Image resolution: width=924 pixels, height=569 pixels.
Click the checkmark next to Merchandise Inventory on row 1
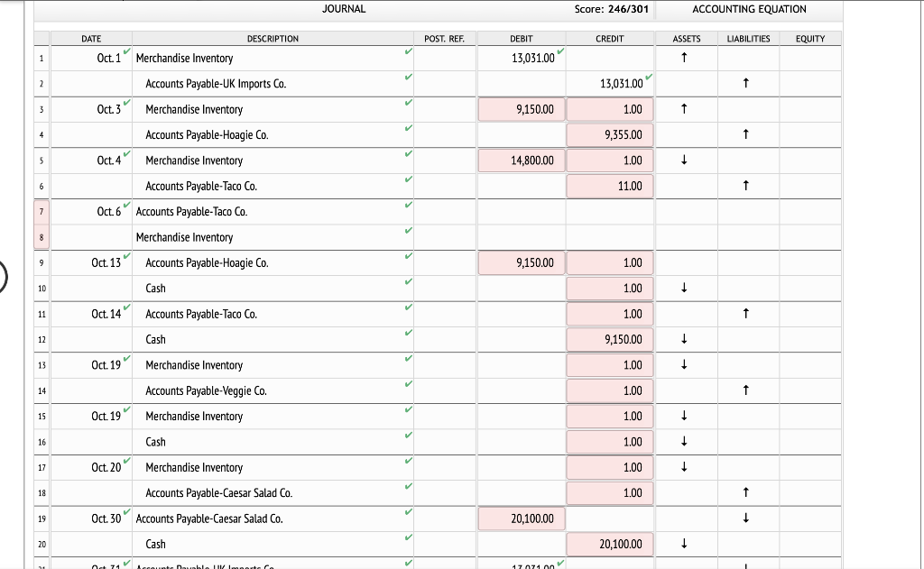coord(408,51)
